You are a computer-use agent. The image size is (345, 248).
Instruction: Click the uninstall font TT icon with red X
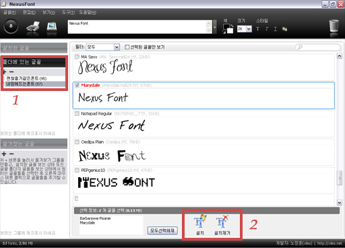pos(222,224)
